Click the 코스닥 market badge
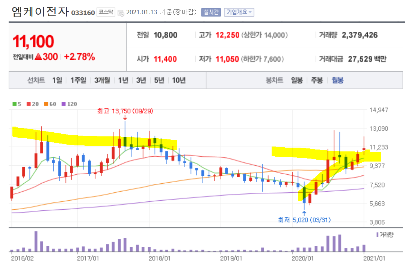The image size is (405, 269). pos(106,12)
